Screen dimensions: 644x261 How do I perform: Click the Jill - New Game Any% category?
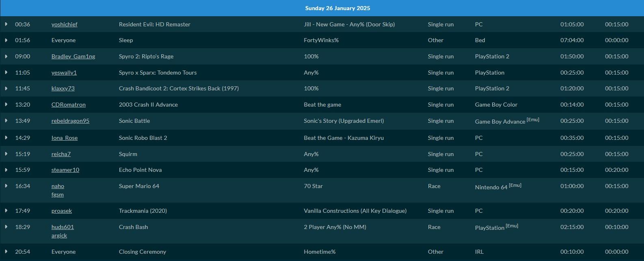pos(349,24)
